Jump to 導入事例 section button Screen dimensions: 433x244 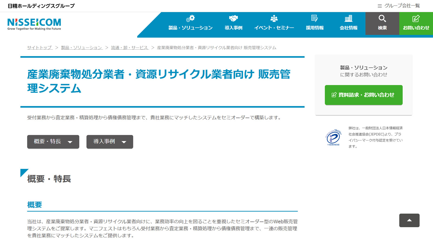(x=110, y=142)
